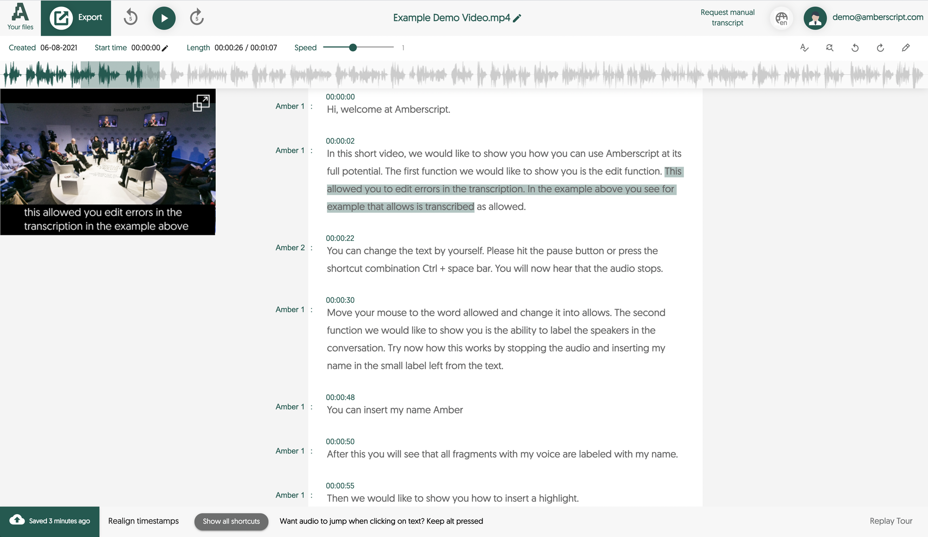Click the search/zoom icon in toolbar
The image size is (928, 537).
829,47
